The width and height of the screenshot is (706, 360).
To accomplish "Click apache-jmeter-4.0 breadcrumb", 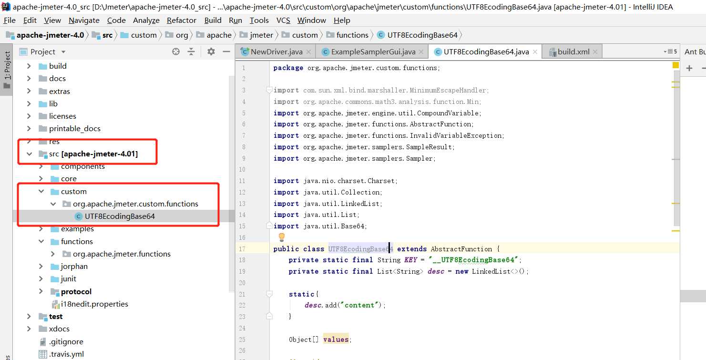I will [50, 35].
